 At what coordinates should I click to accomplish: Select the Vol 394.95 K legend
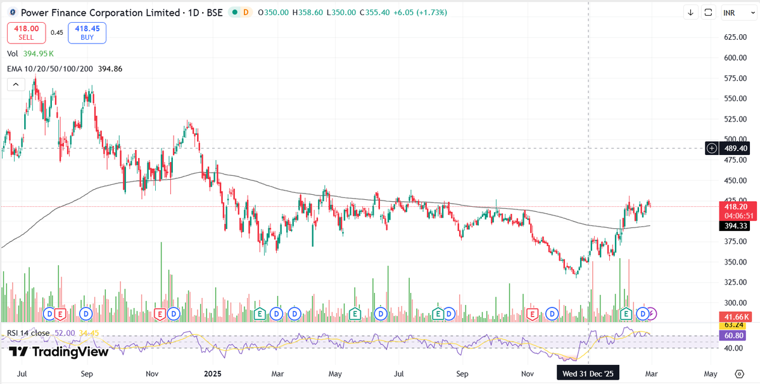pos(30,54)
